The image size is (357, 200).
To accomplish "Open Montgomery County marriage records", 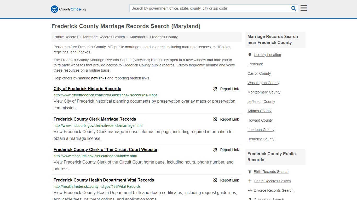I will 264,92.
